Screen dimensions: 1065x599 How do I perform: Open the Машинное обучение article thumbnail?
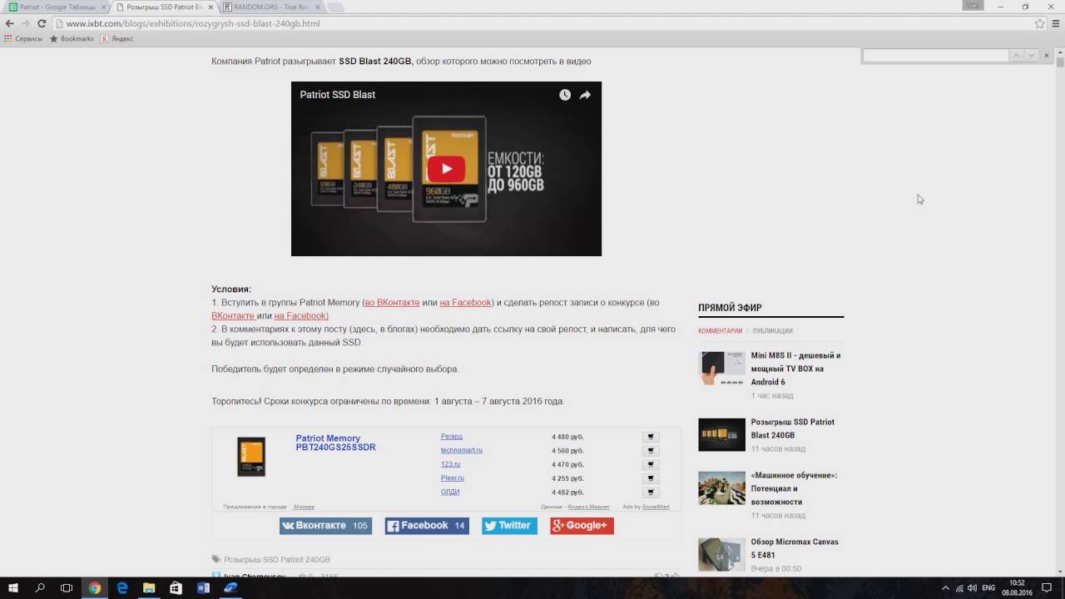coord(721,488)
